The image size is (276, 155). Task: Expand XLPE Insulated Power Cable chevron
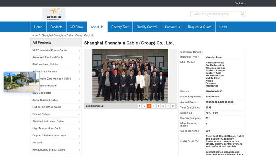[x=80, y=51]
